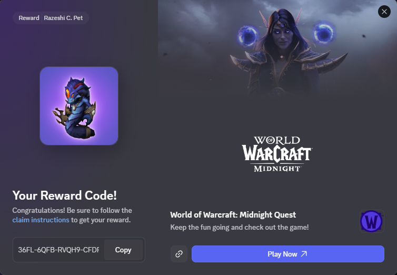Click the Keep the fun going subtitle

240,227
